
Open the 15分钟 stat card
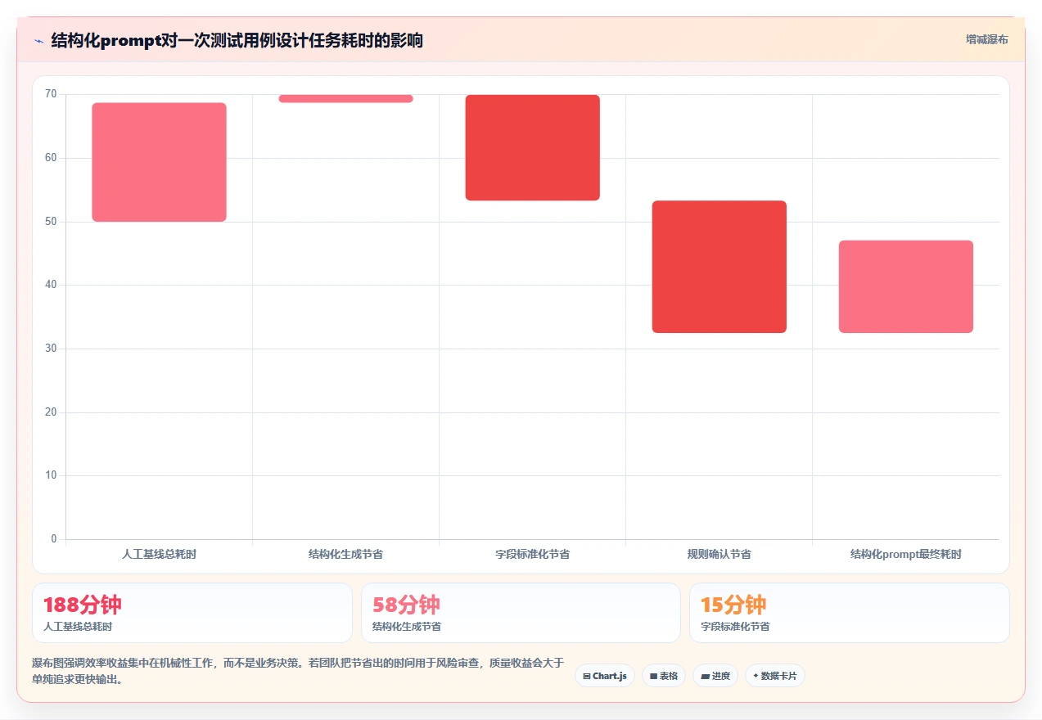850,613
